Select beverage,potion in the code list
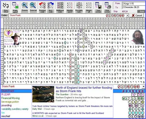The height and width of the screenshot is (119, 146). click(x=10, y=102)
